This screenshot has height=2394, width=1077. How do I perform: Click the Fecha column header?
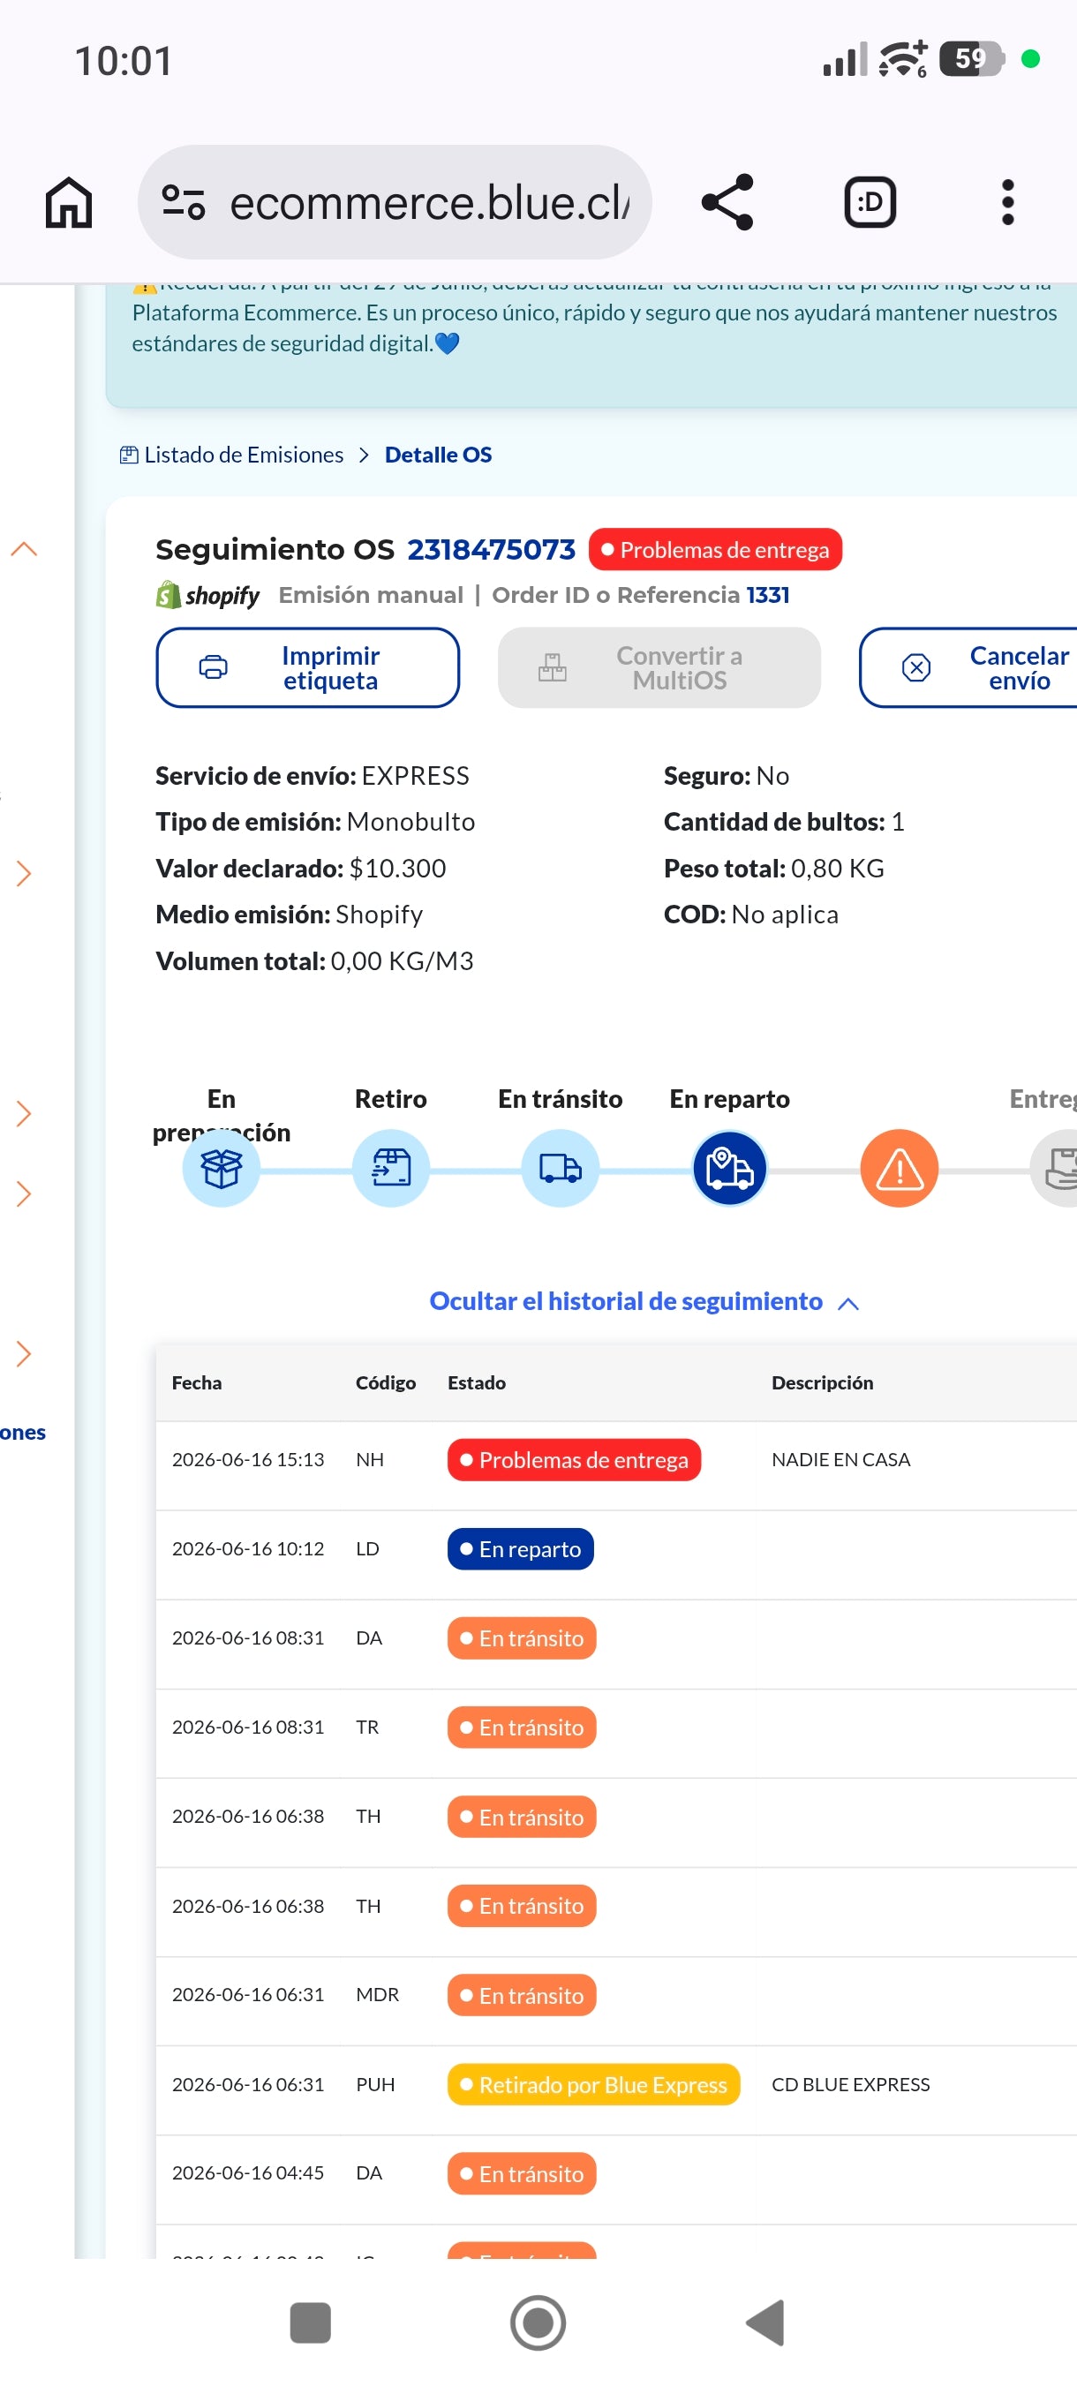click(x=197, y=1383)
